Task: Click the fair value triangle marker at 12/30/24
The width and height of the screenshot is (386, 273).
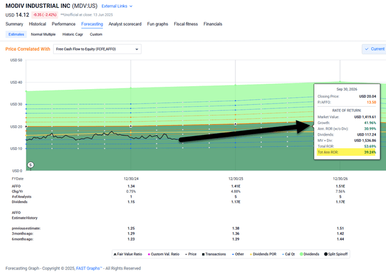Action: [131, 126]
